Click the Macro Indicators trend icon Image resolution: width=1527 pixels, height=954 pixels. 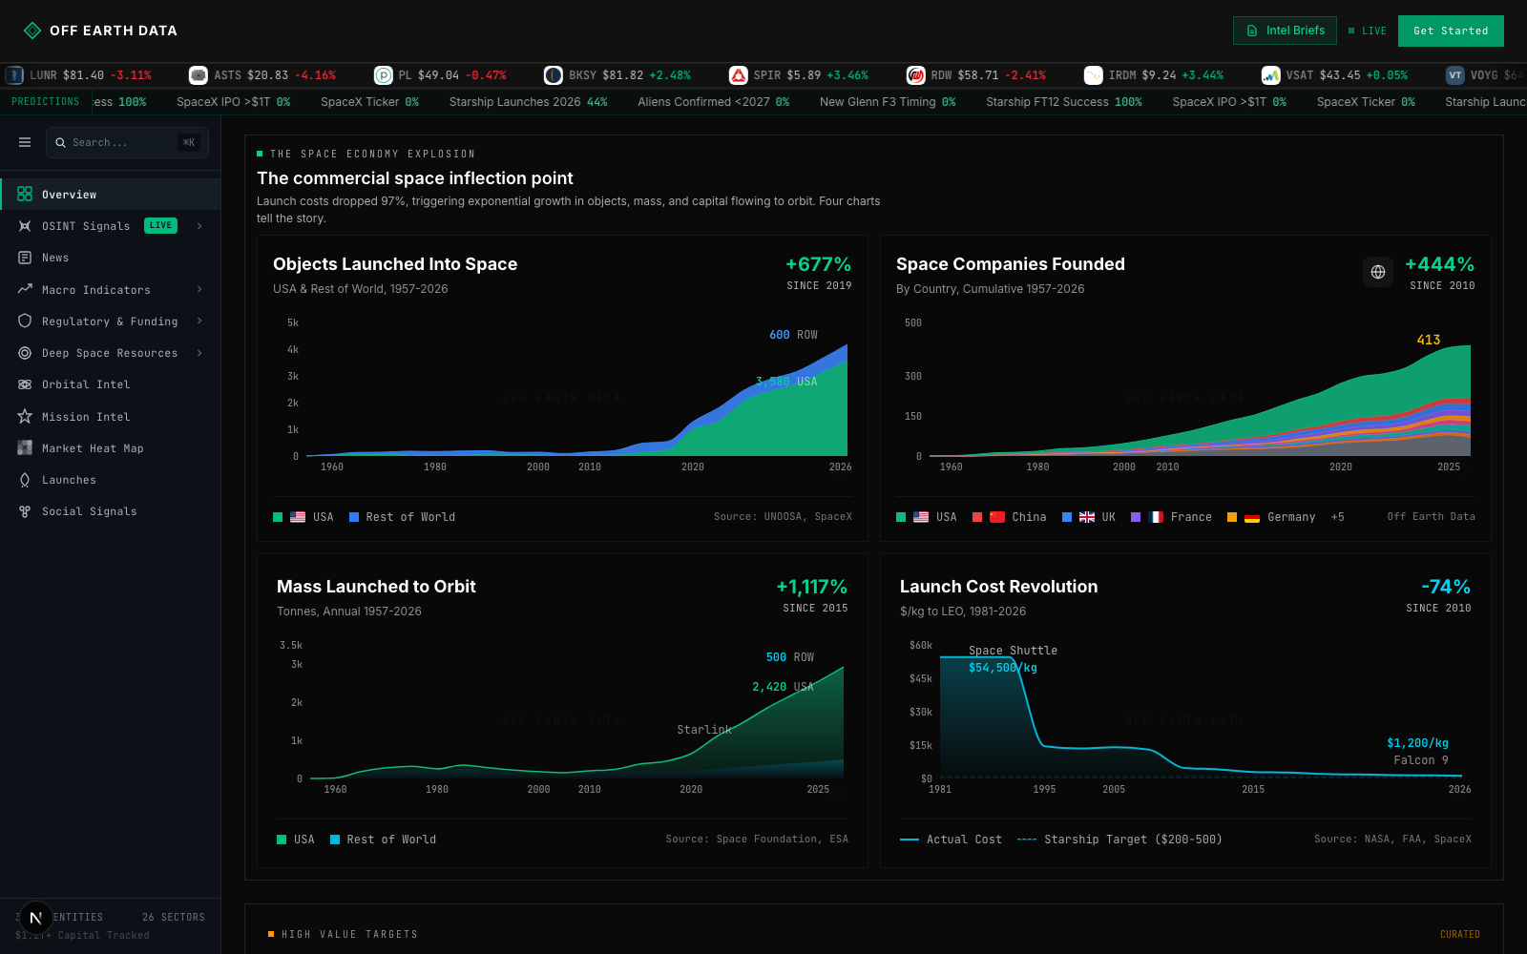pos(25,289)
